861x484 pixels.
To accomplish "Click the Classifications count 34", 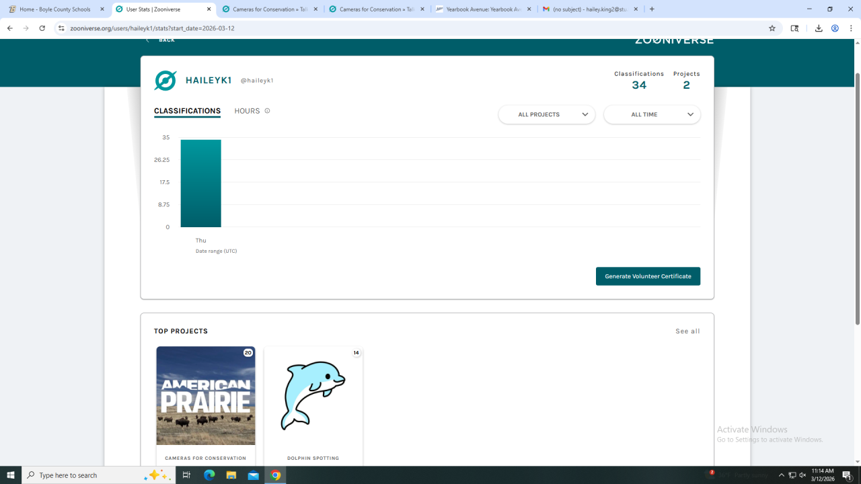I will click(639, 85).
